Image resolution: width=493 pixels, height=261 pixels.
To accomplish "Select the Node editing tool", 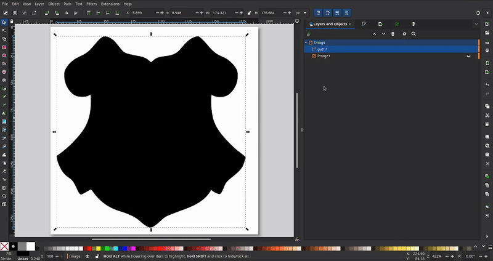I will [4, 30].
